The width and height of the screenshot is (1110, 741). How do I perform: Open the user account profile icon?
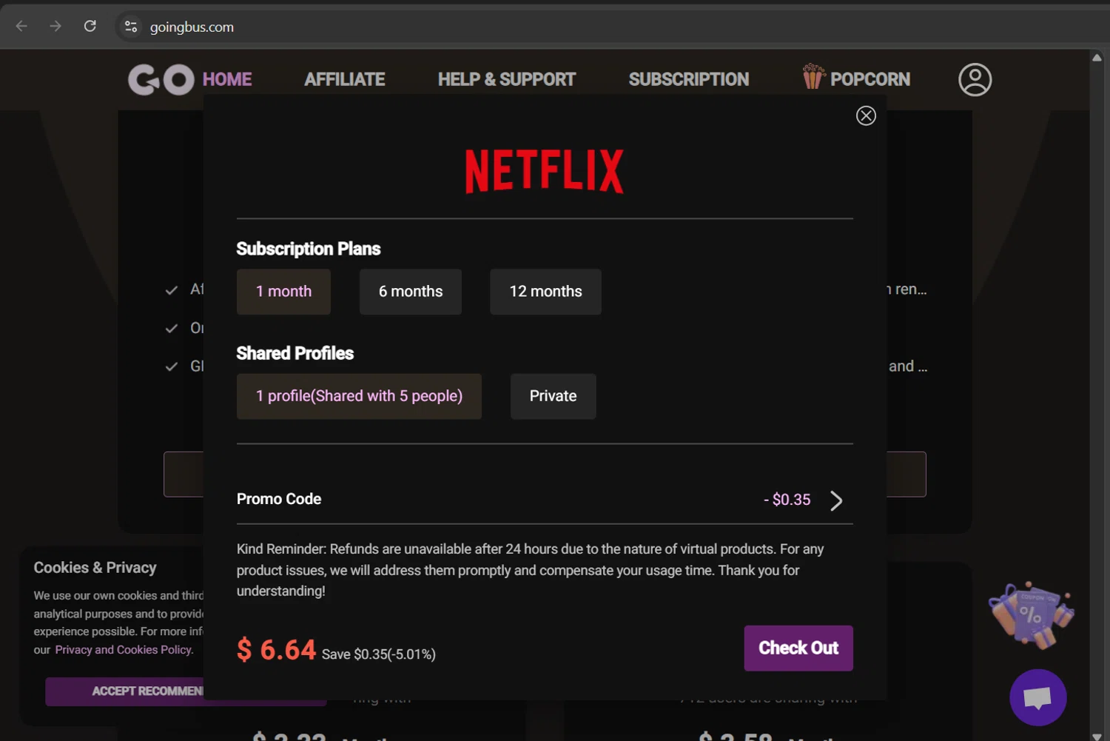(975, 80)
